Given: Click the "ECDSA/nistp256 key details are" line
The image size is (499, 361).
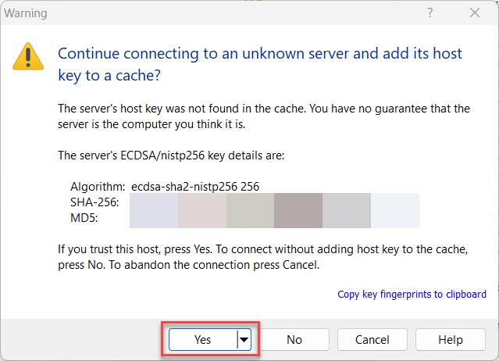Looking at the screenshot, I should [x=172, y=155].
